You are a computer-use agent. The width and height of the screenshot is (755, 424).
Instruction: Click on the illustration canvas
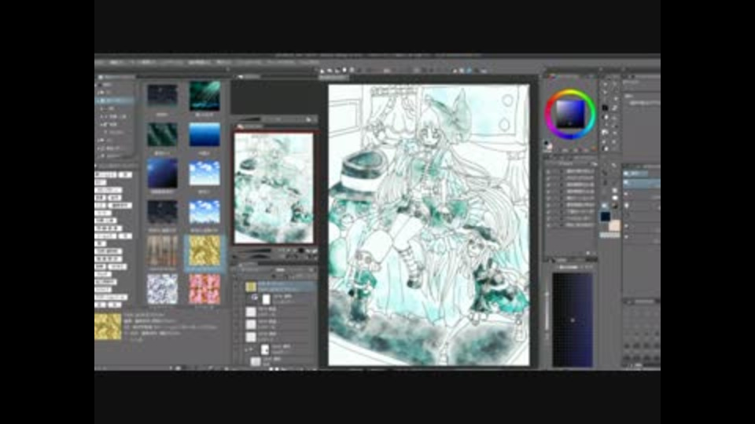429,225
